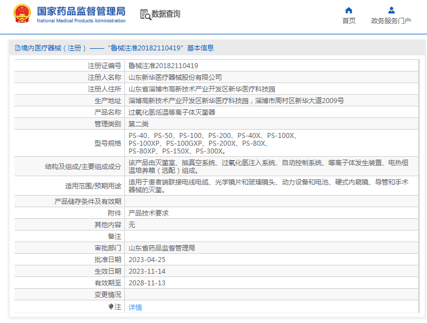Click 其他内容 row label
427x323 pixels.
[108, 225]
